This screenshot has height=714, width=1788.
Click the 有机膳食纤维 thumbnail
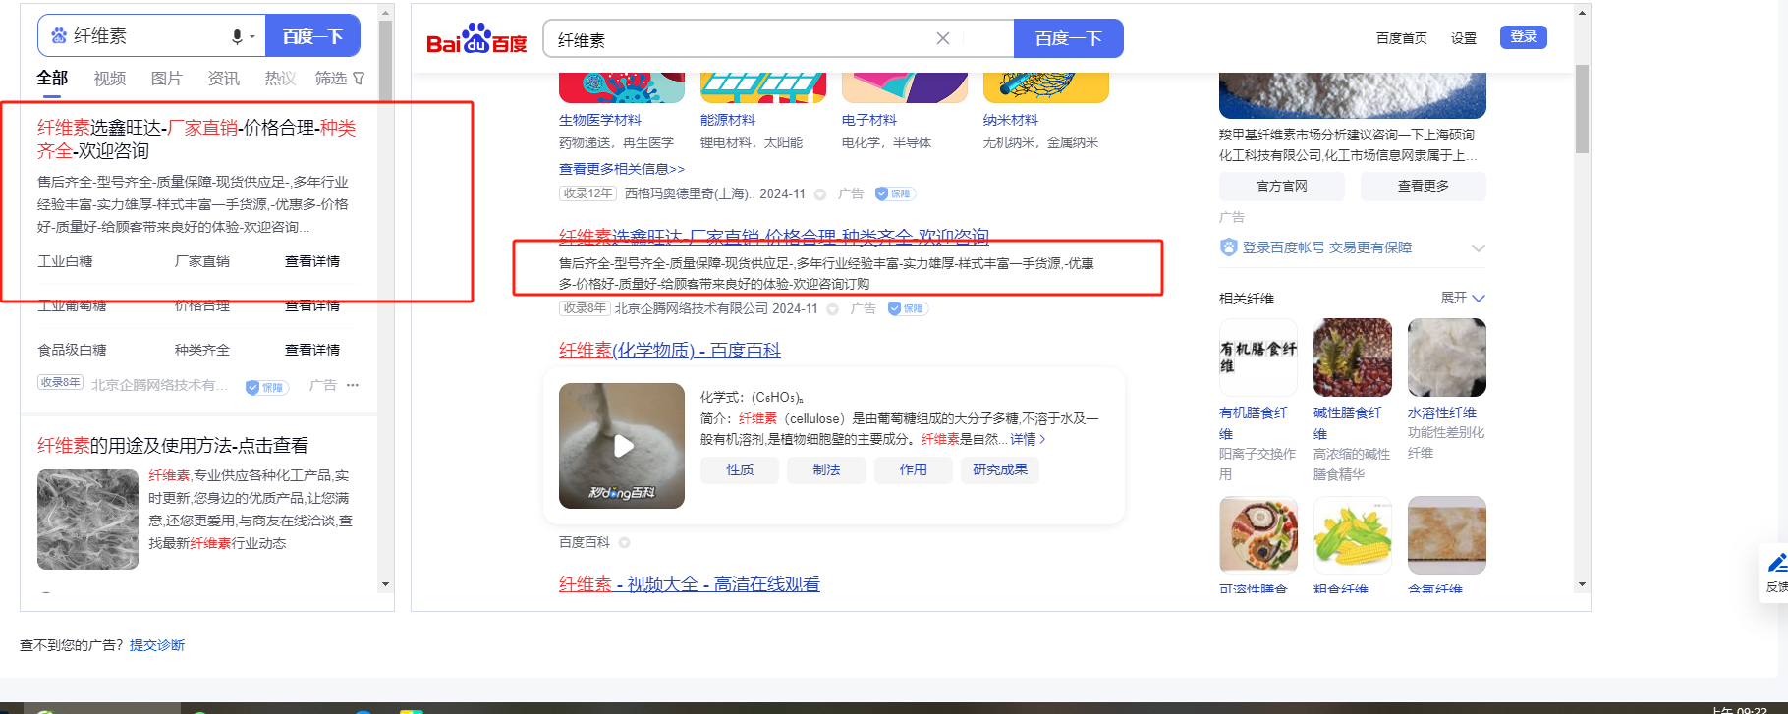tap(1258, 357)
